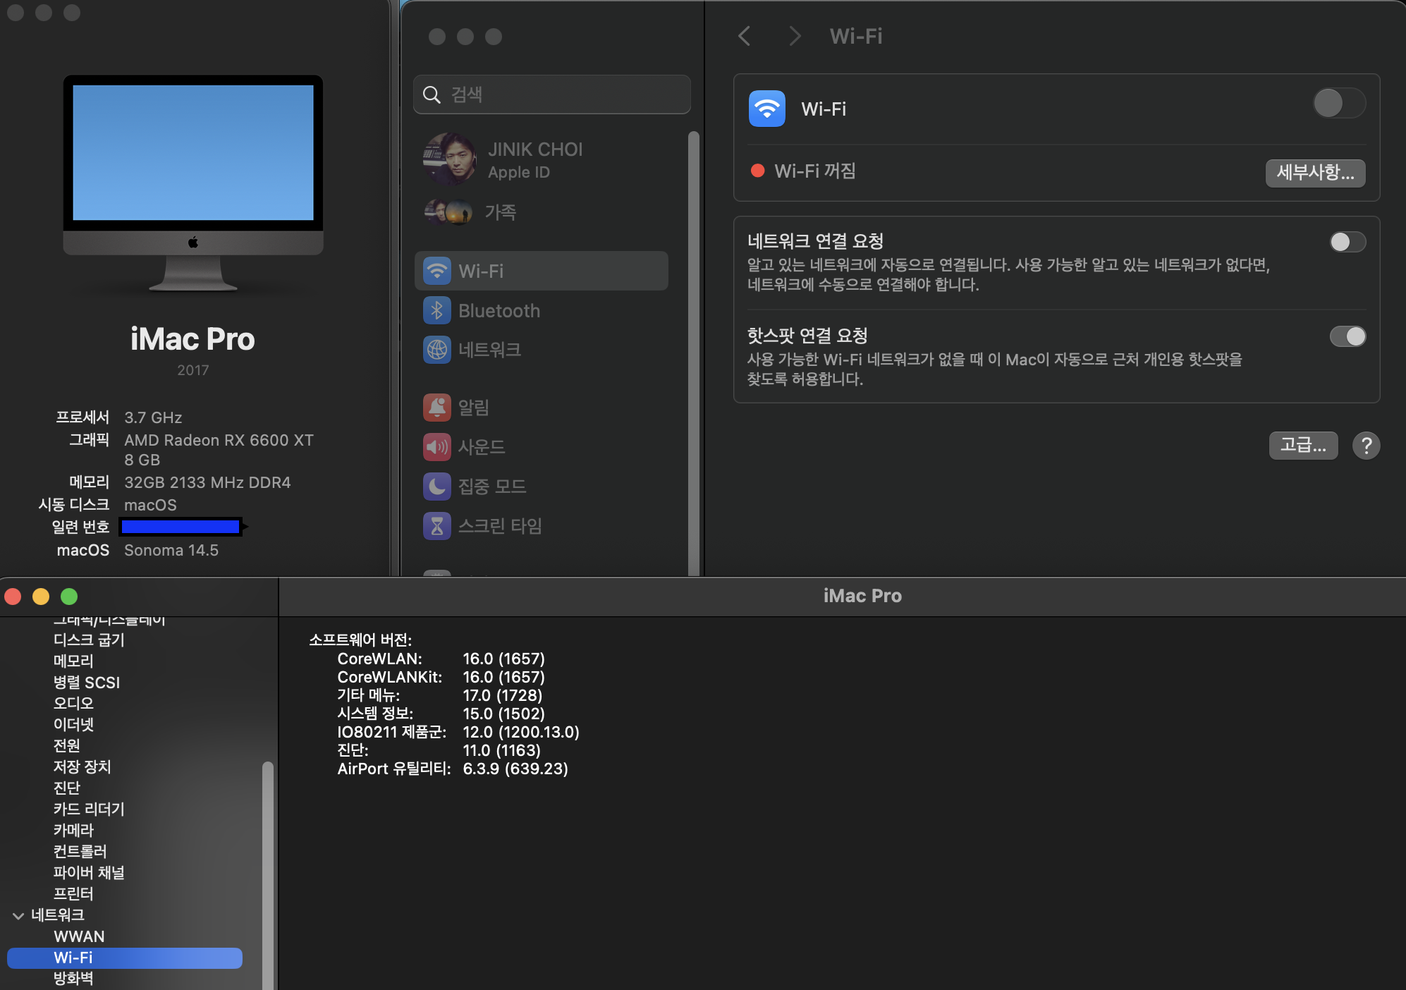Click the 스크린 타임 hourglass icon
The height and width of the screenshot is (990, 1406).
click(437, 525)
